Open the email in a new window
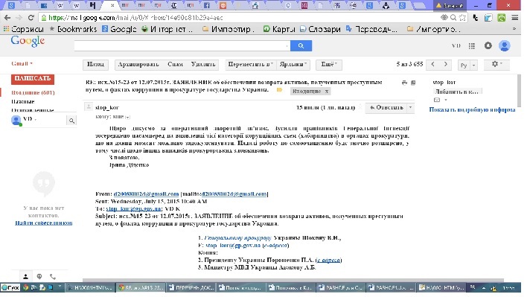Viewport: 530px width, 297px height. coord(413,83)
